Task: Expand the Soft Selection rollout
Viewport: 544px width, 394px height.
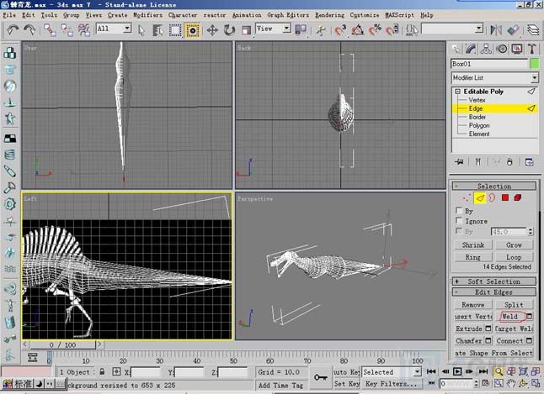Action: click(x=494, y=281)
